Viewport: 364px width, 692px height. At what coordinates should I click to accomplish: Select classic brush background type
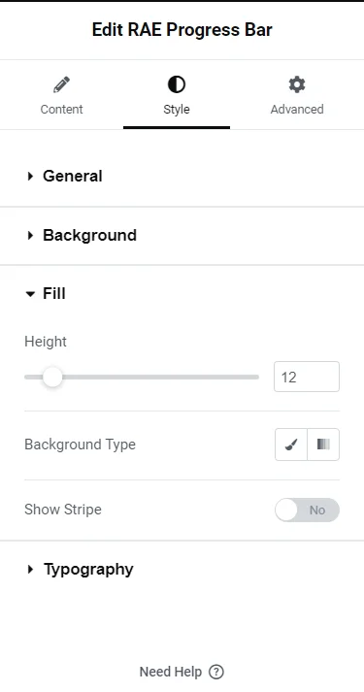291,445
